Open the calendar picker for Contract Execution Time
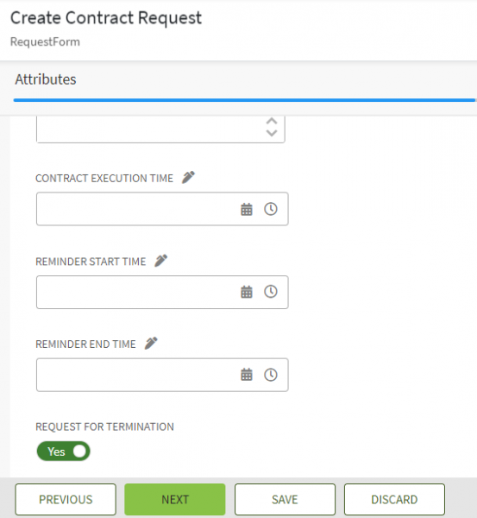The image size is (477, 518). coord(246,209)
